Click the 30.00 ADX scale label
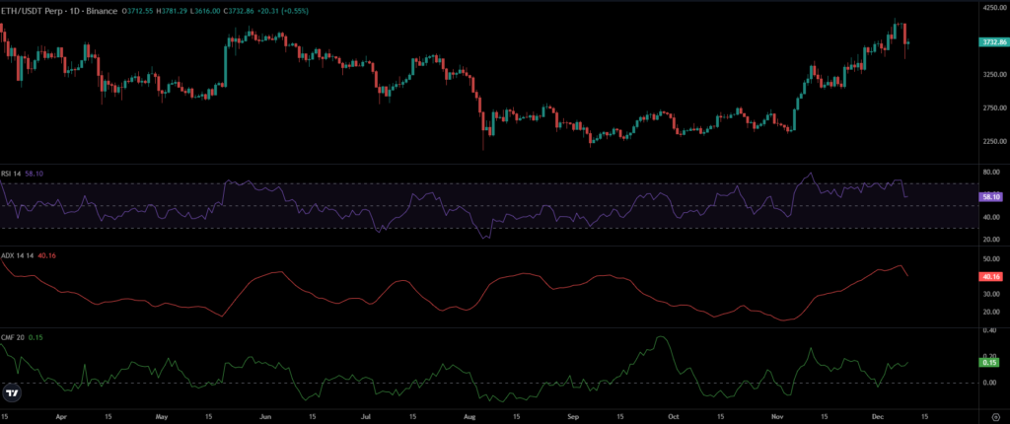This screenshot has width=1010, height=424. pyautogui.click(x=990, y=294)
